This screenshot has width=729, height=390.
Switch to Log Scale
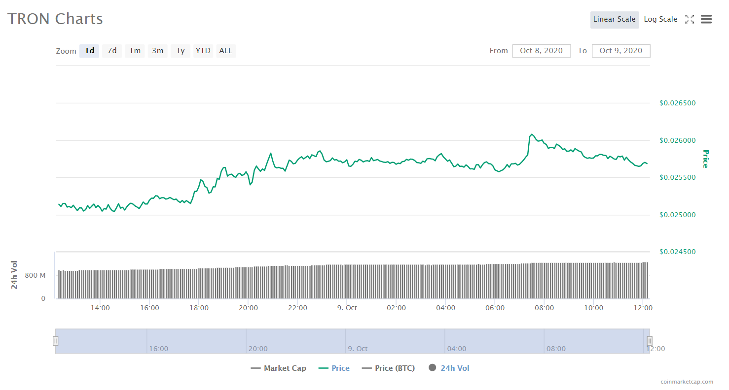660,19
